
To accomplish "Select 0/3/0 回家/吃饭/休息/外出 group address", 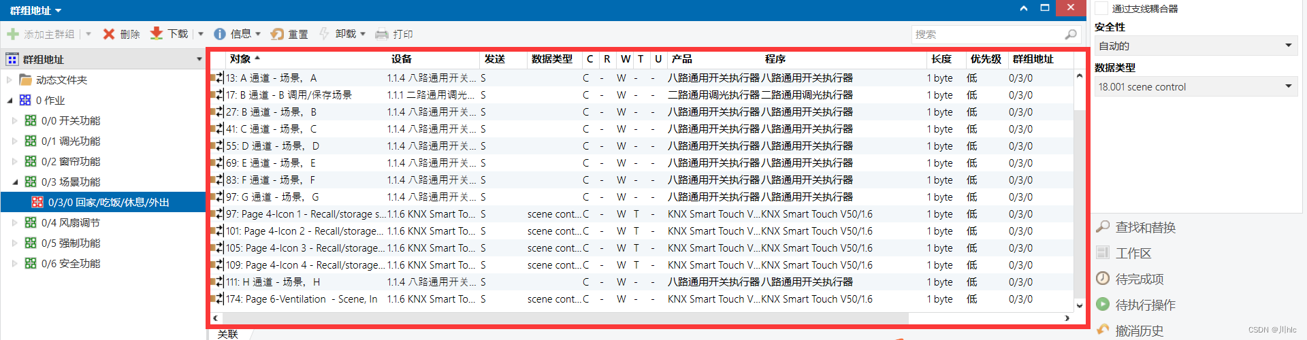I will coord(108,203).
